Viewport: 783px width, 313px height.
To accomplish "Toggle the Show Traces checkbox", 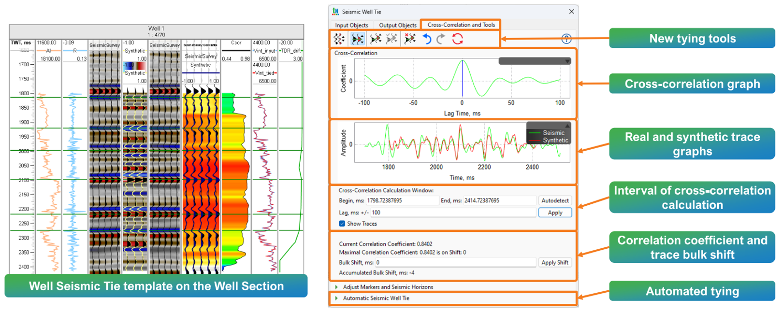I will pos(342,224).
